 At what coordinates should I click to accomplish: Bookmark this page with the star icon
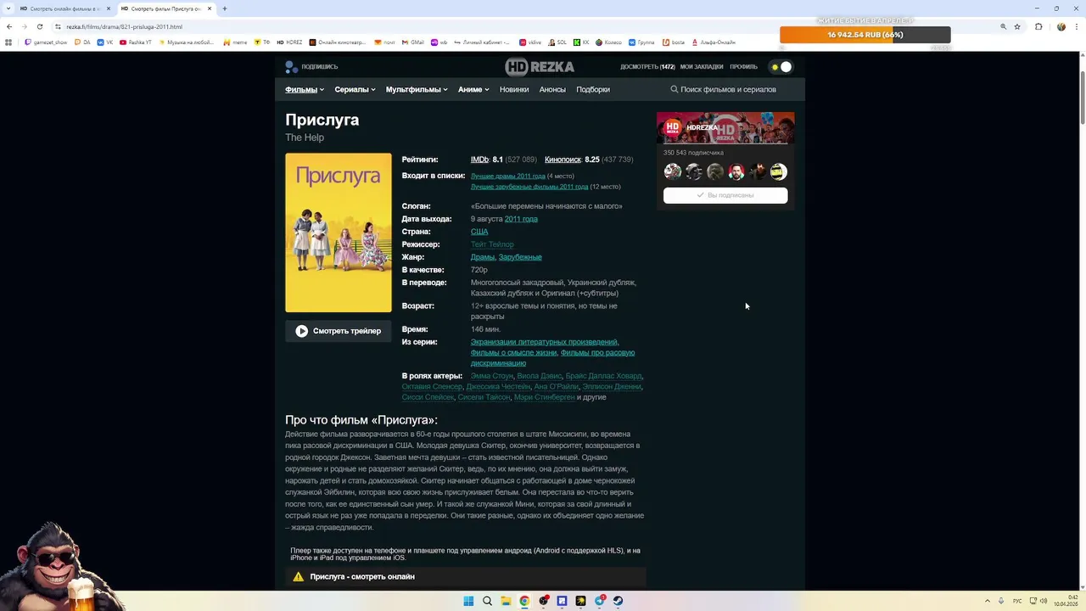pyautogui.click(x=1017, y=26)
